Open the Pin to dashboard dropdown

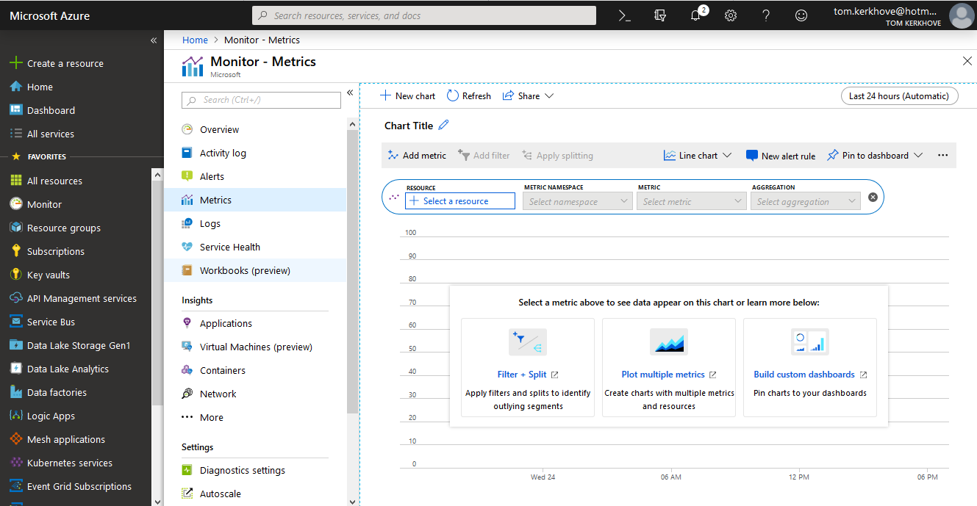[875, 156]
